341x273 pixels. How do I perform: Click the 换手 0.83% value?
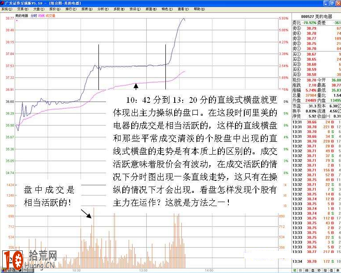click(311, 111)
